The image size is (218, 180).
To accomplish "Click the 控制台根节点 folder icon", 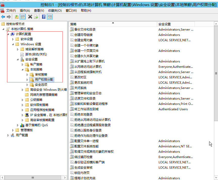I will tap(3, 24).
